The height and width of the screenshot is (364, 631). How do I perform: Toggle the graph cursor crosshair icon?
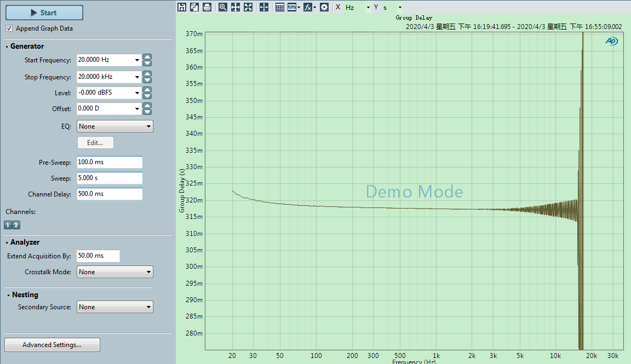pos(264,7)
